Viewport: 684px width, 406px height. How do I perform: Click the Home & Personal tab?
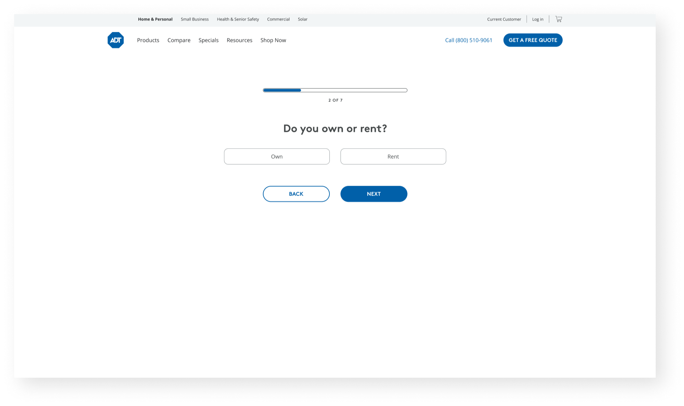tap(155, 19)
